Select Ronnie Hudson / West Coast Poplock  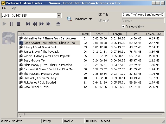click(47, 56)
